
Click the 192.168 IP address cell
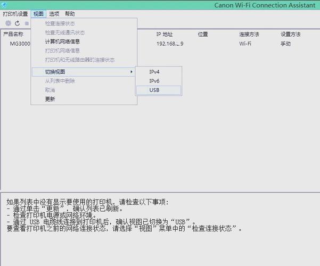click(170, 44)
